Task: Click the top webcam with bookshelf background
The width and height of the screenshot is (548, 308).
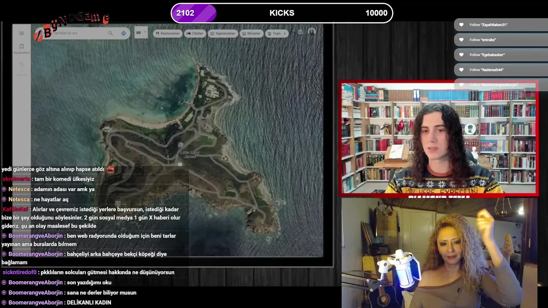Action: pyautogui.click(x=438, y=138)
